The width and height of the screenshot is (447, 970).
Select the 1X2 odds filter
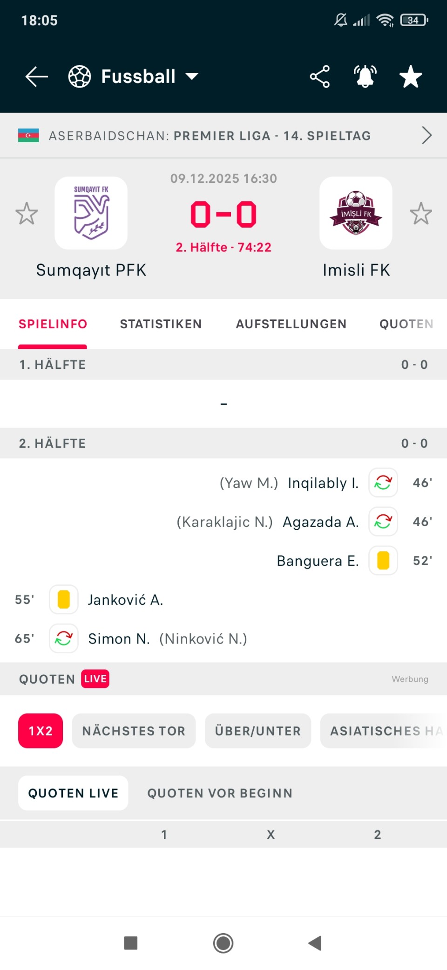click(x=41, y=731)
